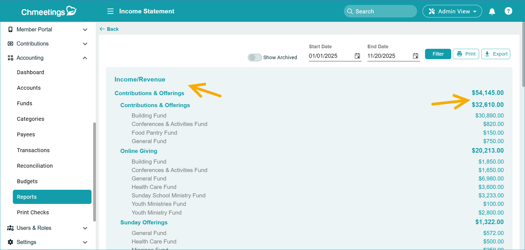Open the Start Date calendar picker

click(x=357, y=56)
